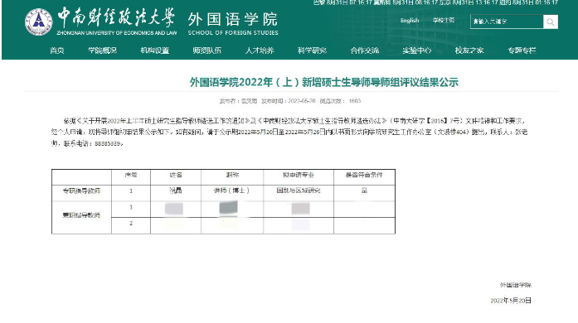Click the 中南财经政法大学 calligraphy name

pos(116,17)
